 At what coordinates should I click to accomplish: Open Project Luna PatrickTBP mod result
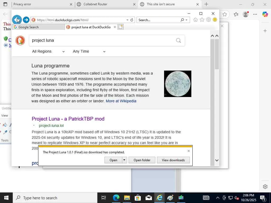pyautogui.click(x=68, y=119)
